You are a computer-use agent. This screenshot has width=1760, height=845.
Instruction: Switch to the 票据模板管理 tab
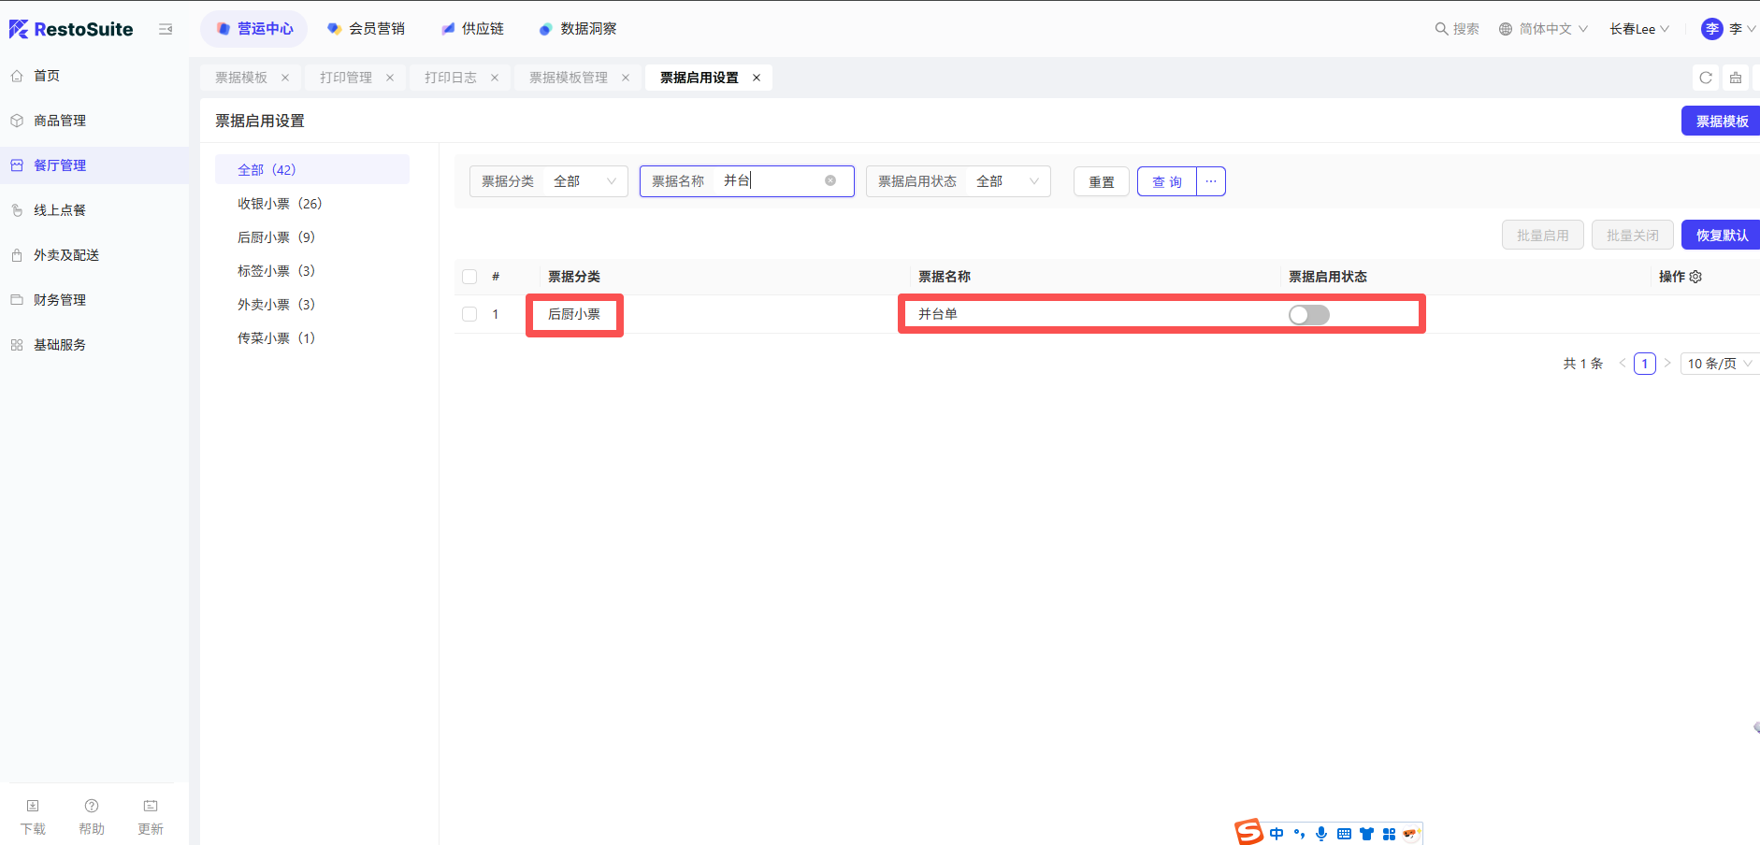tap(569, 78)
